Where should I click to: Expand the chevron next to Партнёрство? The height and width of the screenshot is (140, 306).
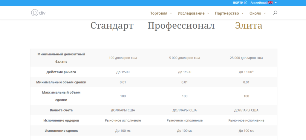(243, 13)
